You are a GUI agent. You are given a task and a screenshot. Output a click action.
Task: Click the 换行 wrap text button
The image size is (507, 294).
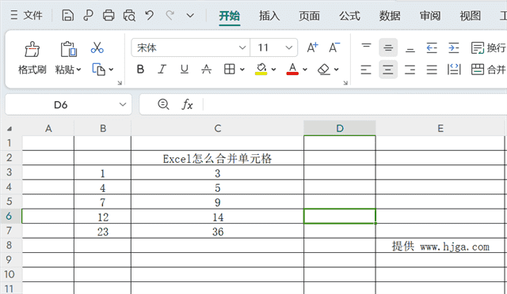pos(489,47)
